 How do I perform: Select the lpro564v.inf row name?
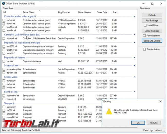(x=12, y=50)
